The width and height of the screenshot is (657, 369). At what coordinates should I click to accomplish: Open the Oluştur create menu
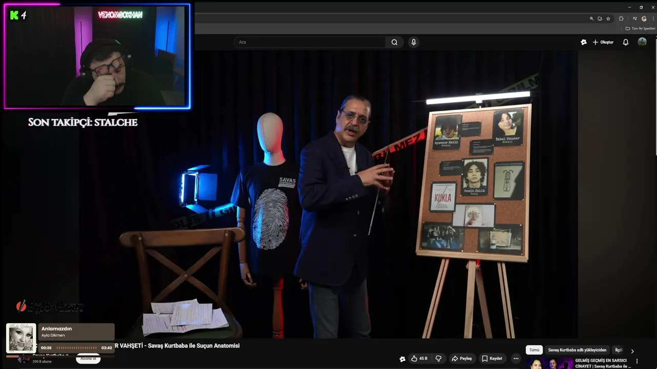pos(603,42)
